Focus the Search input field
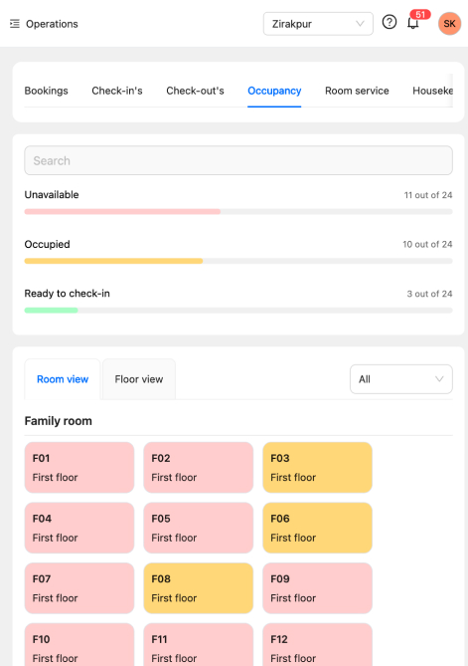This screenshot has width=468, height=666. click(238, 160)
